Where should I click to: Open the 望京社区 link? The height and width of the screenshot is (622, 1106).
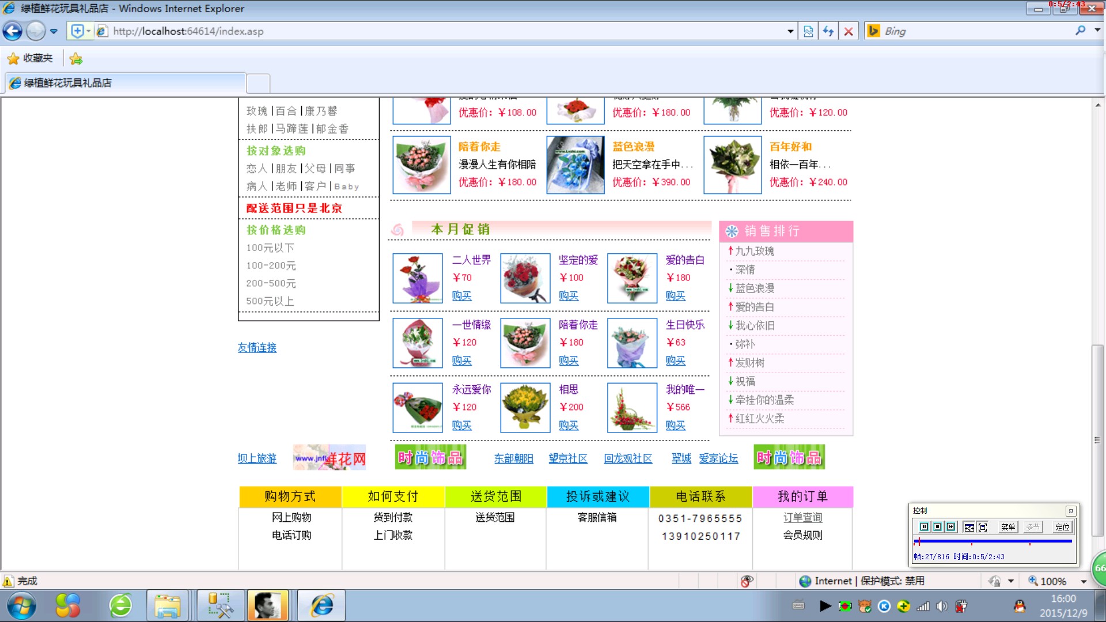(568, 458)
